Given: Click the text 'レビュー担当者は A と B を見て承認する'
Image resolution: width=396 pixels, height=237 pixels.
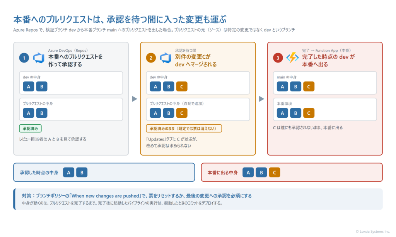Looking at the screenshot, I should [x=53, y=139].
